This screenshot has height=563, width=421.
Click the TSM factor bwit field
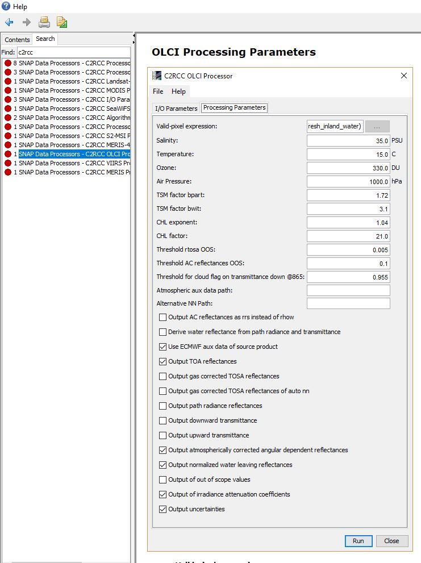348,208
